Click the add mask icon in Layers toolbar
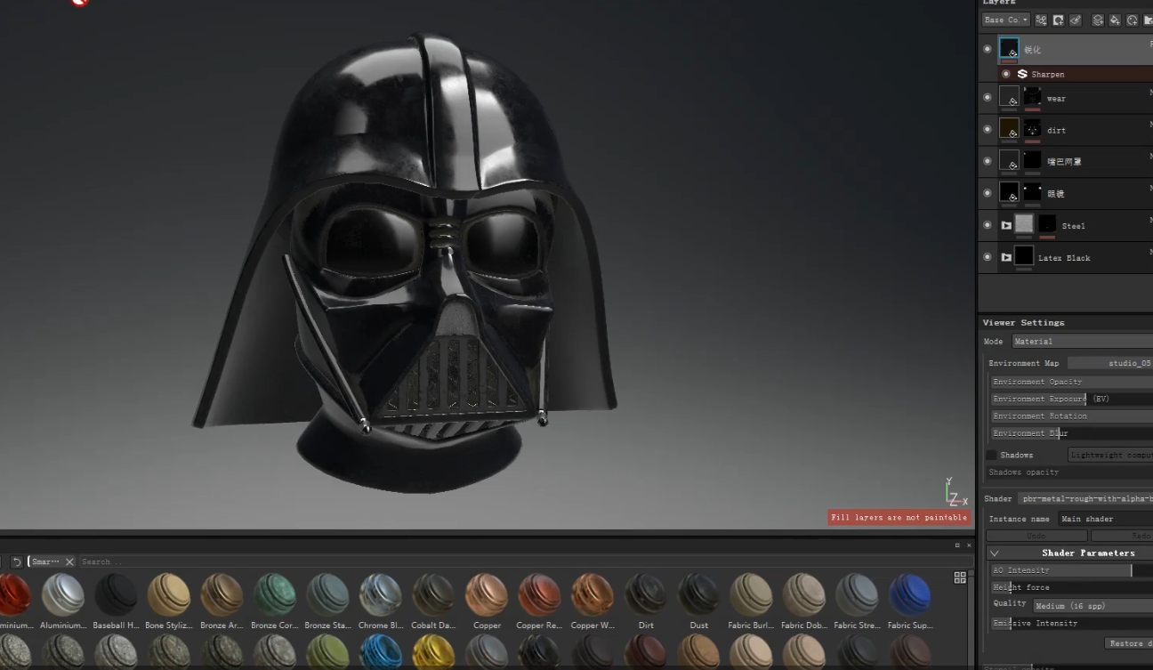Screen dimensions: 1153x670 (x=1058, y=20)
